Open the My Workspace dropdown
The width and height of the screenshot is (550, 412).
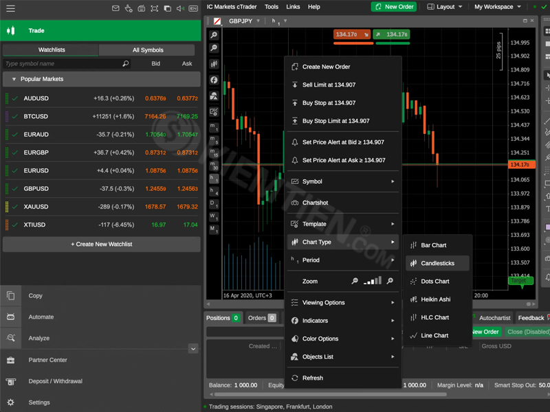497,7
